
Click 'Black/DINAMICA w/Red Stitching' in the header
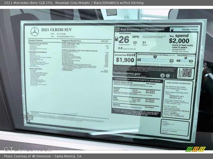(x=118, y=3)
